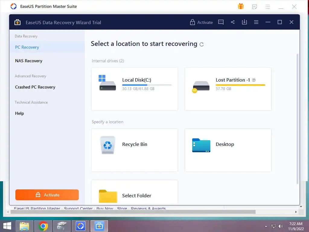Select the Local Disk(C:) drive card

pyautogui.click(x=135, y=89)
